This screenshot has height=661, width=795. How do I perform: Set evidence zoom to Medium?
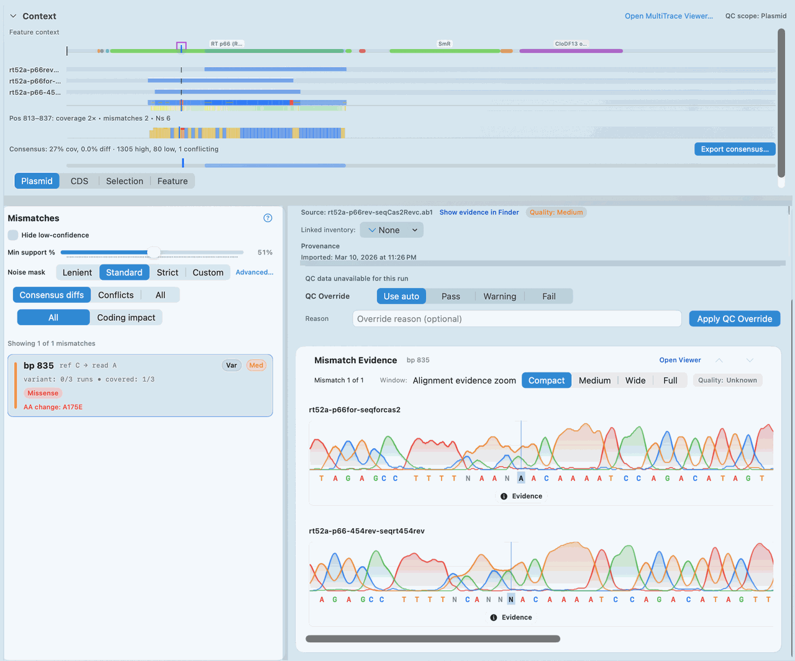595,380
